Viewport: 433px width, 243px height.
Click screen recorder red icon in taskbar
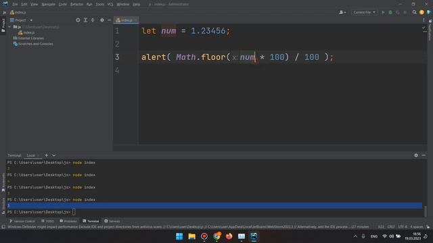tap(204, 236)
